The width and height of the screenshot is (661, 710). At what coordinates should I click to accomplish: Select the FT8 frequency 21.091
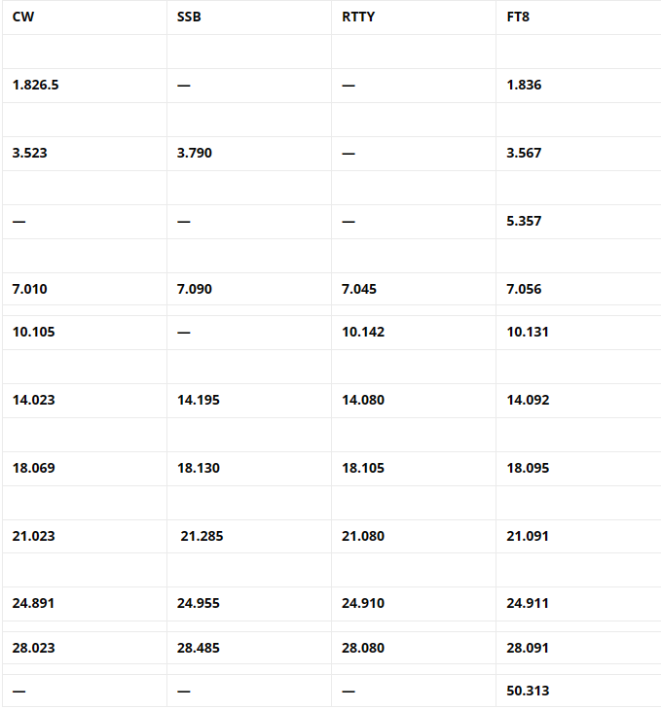coord(528,536)
